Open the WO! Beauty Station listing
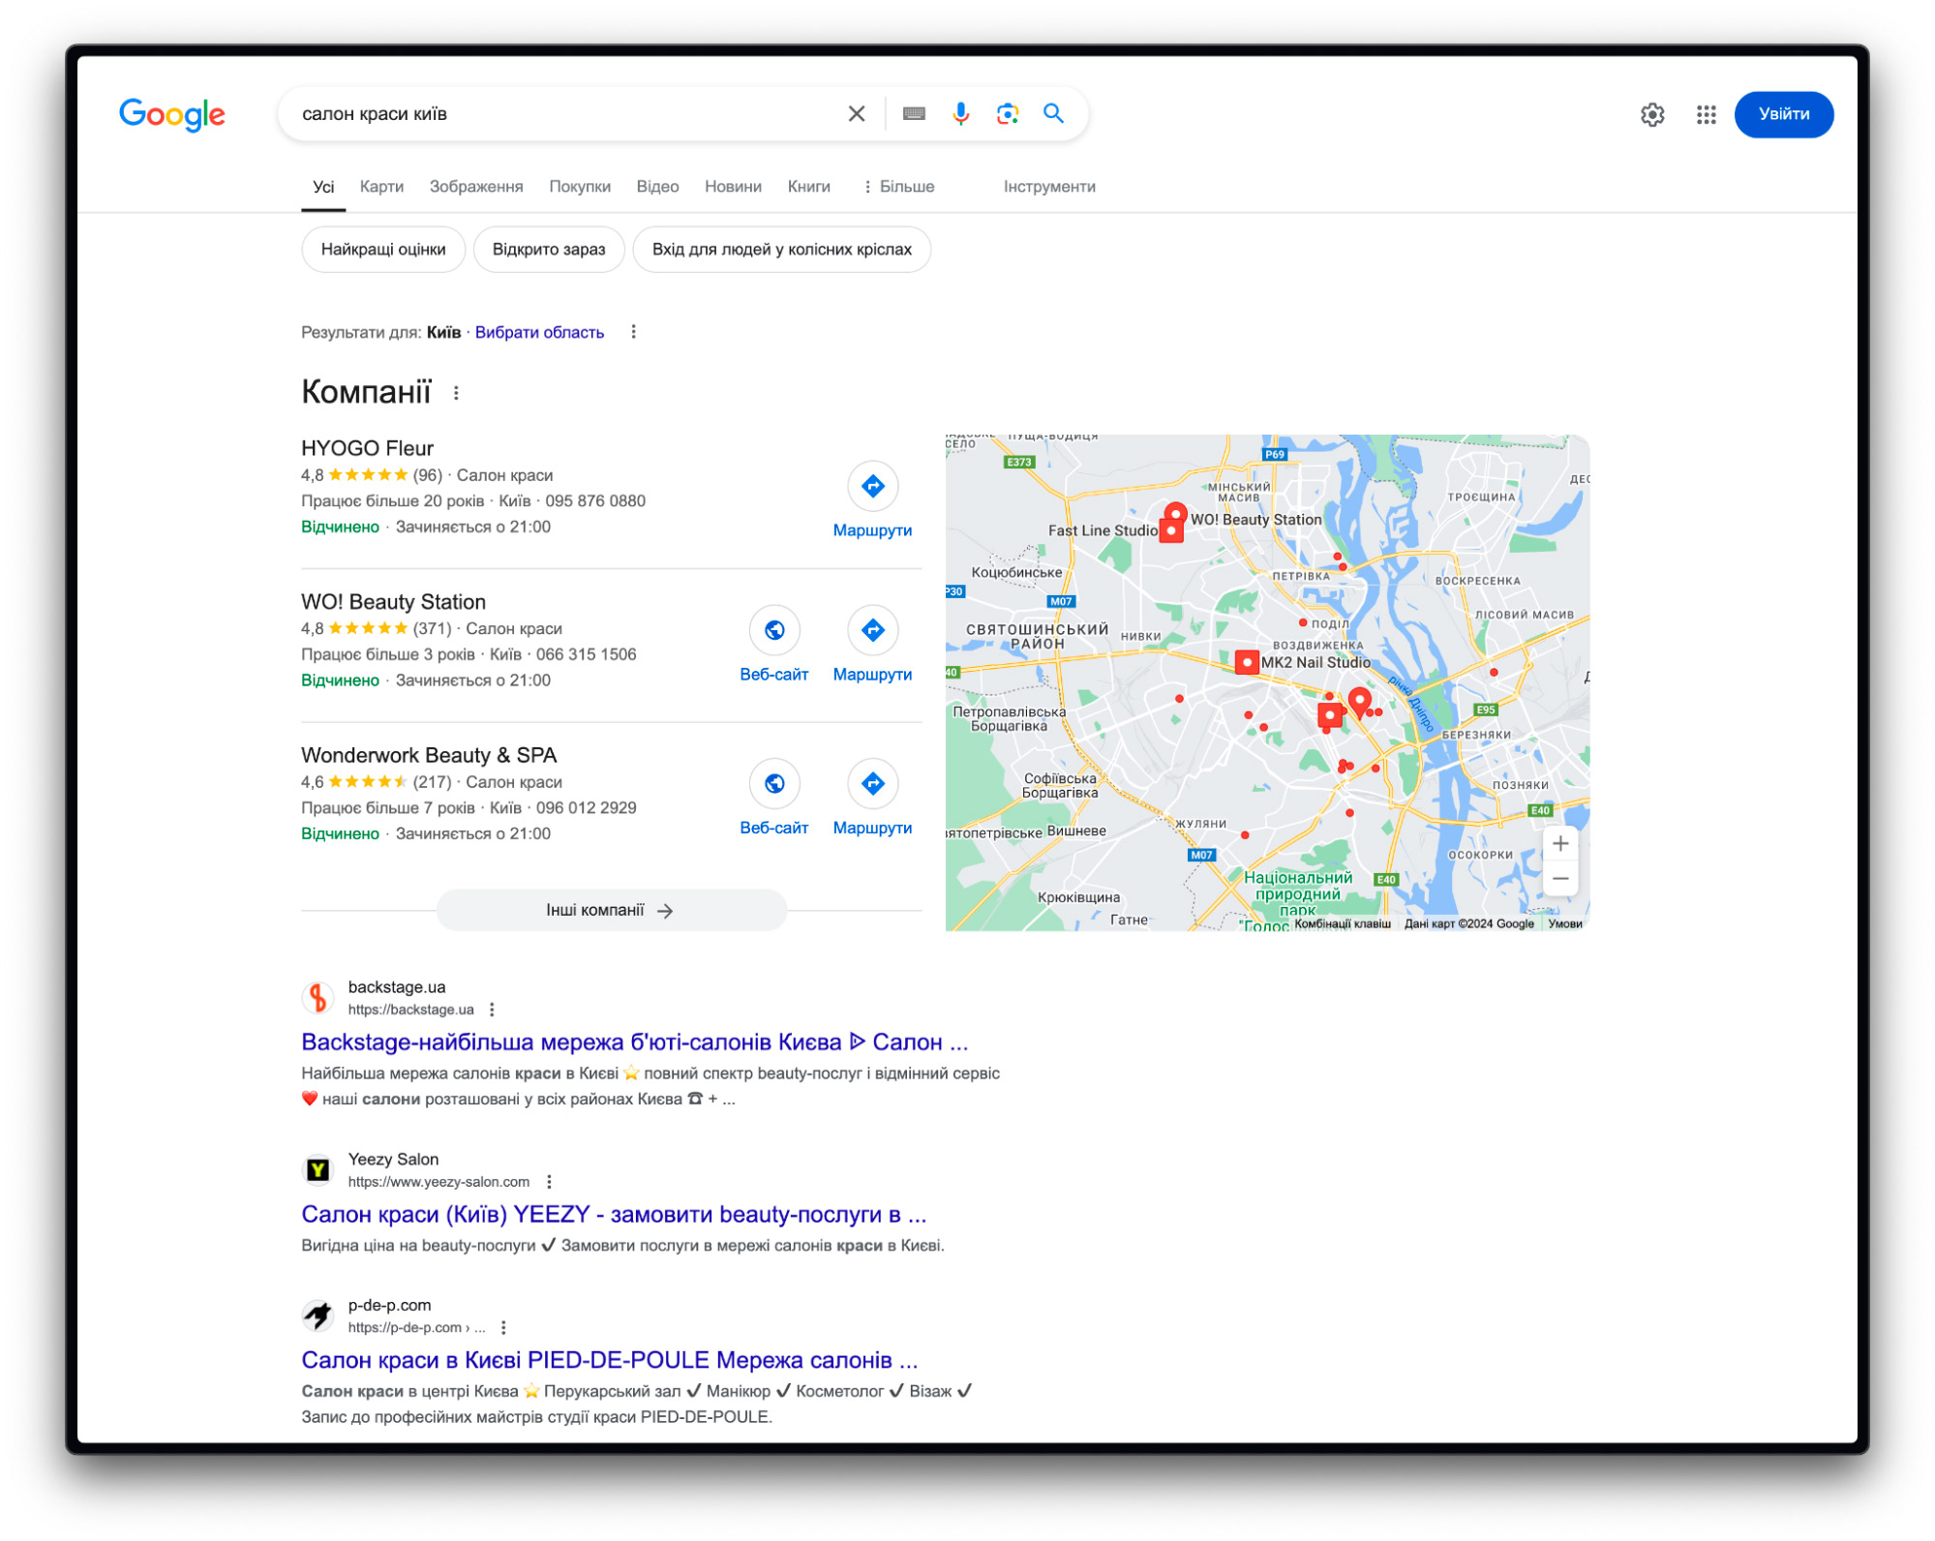 tap(393, 602)
